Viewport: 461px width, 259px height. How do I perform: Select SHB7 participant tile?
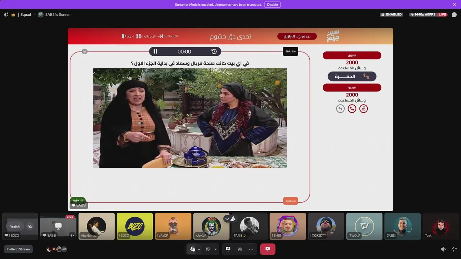288,226
